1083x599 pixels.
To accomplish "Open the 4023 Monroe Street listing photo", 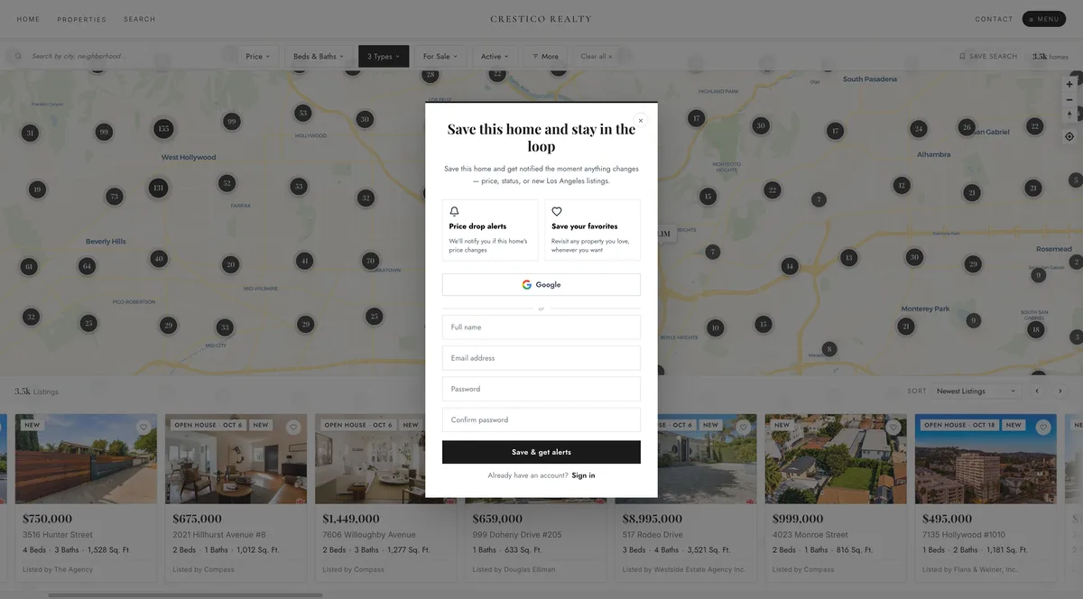I will (x=836, y=458).
